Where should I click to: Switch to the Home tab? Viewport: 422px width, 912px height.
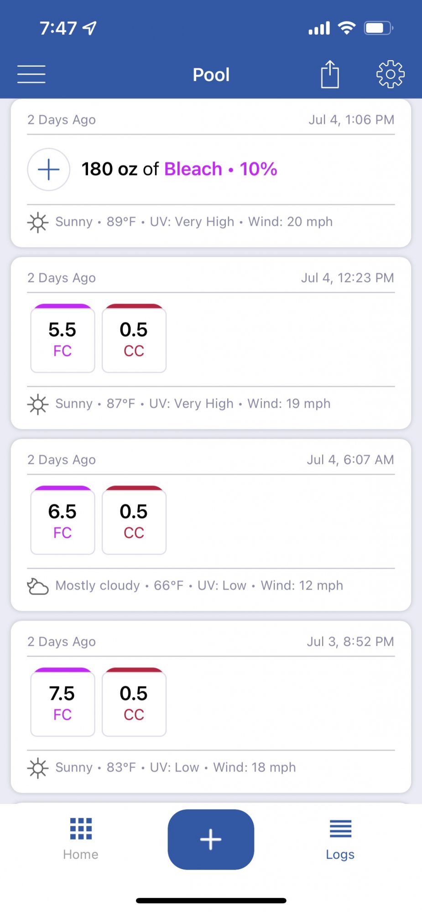tap(81, 839)
